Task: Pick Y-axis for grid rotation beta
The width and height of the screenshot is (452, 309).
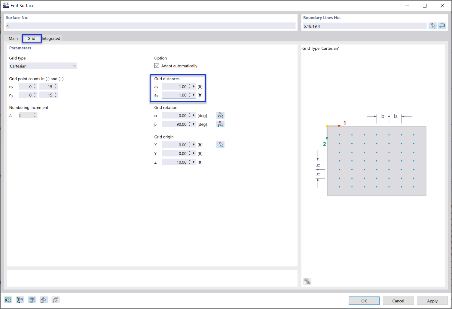Action: click(x=220, y=124)
